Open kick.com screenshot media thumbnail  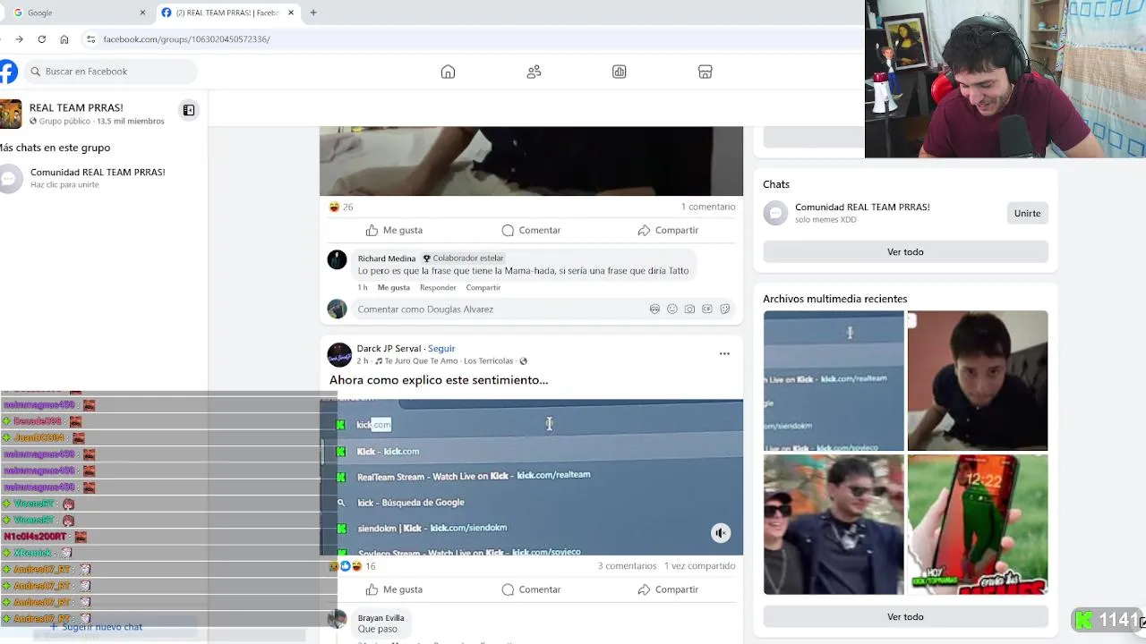834,381
